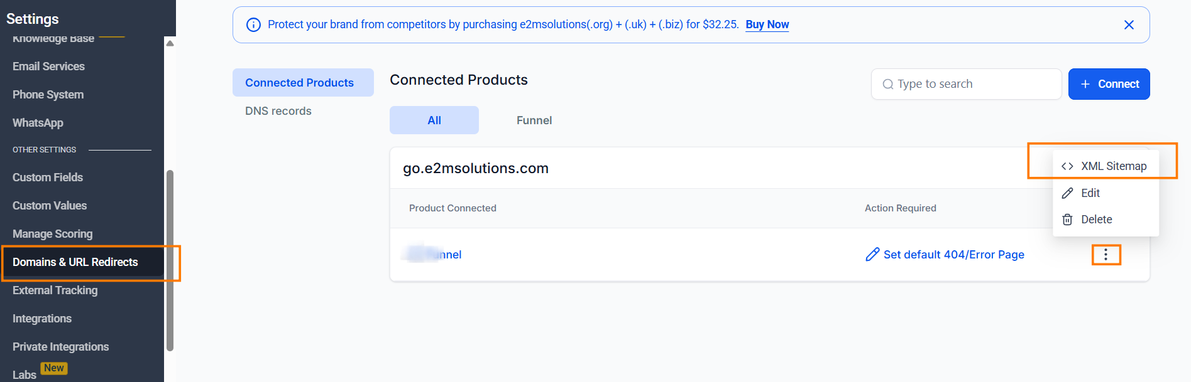Select the All tab
Image resolution: width=1191 pixels, height=382 pixels.
(434, 120)
